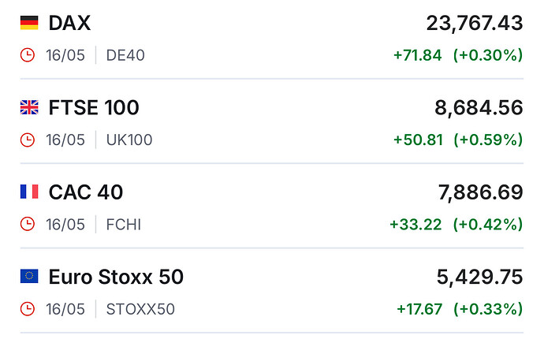Click the red clock icon in the Euro Stoxx 50 row

click(x=28, y=308)
